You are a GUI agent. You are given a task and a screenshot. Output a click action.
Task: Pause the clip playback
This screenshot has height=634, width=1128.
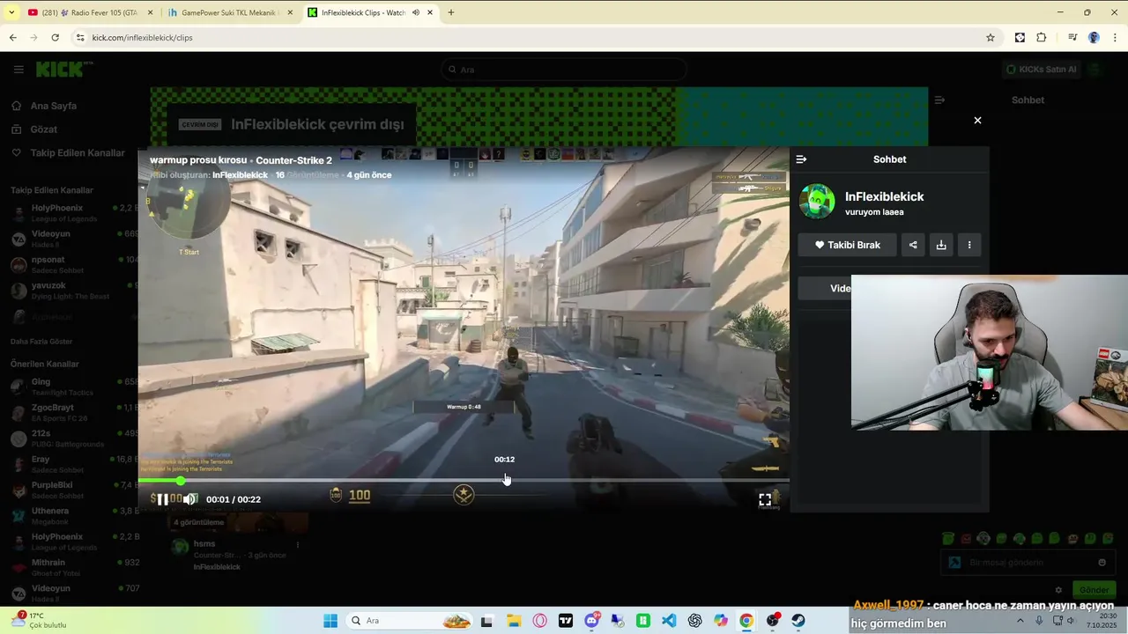pos(162,499)
